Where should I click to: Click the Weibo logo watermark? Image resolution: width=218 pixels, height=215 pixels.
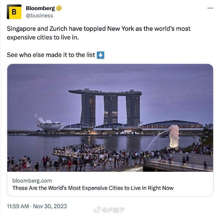coord(97,209)
